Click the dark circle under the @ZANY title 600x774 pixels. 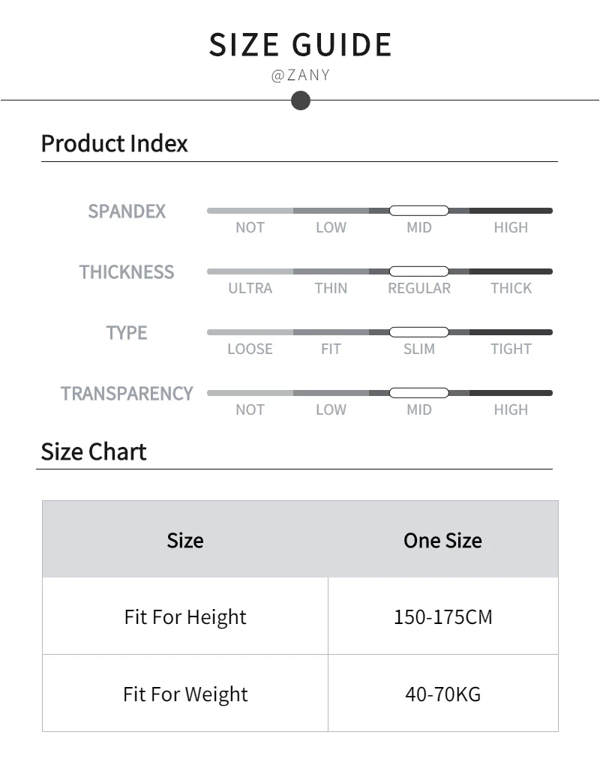click(300, 100)
